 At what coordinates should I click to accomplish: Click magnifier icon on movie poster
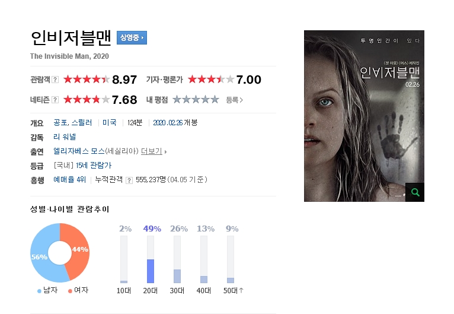pos(415,192)
